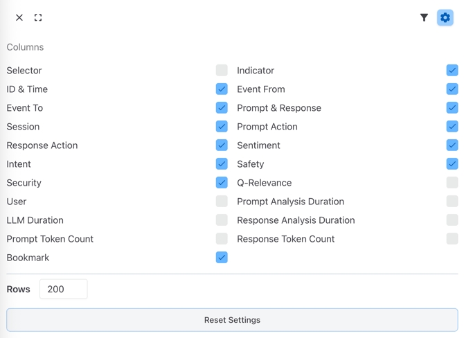This screenshot has width=464, height=338.
Task: Enable the Selector column checkbox
Action: 222,70
